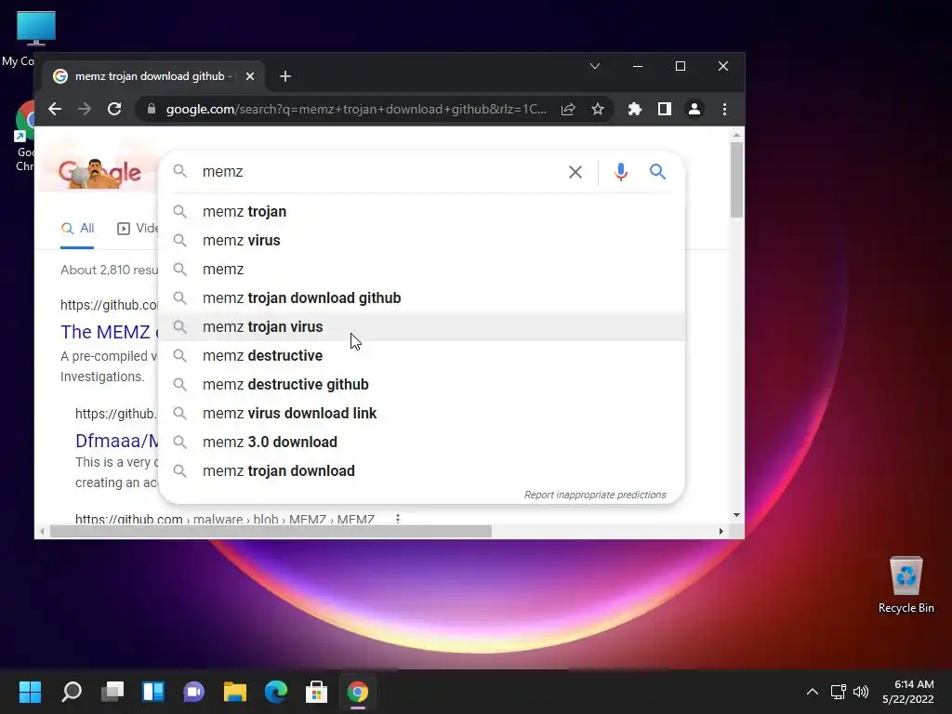
Task: Open Widgets from the taskbar
Action: click(x=153, y=692)
